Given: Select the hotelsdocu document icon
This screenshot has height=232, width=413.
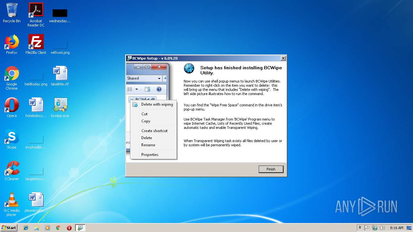Looking at the screenshot, I should (36, 108).
